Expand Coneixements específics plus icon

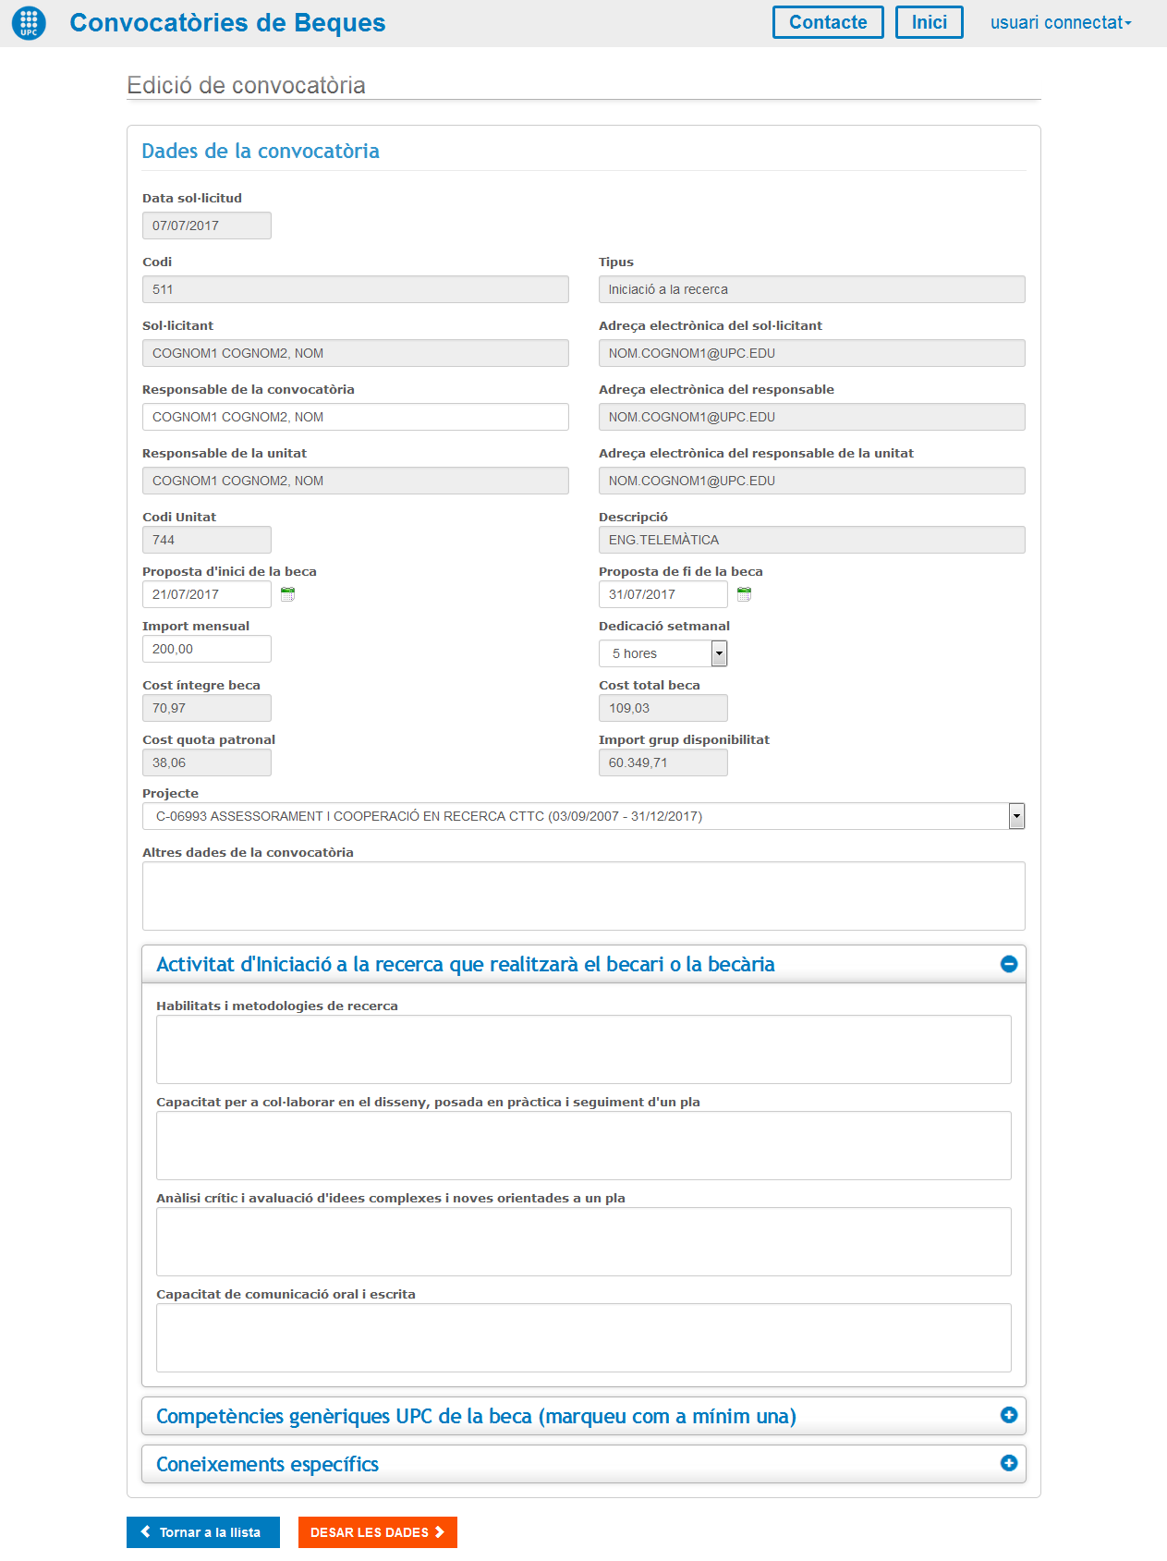[x=1008, y=1463]
